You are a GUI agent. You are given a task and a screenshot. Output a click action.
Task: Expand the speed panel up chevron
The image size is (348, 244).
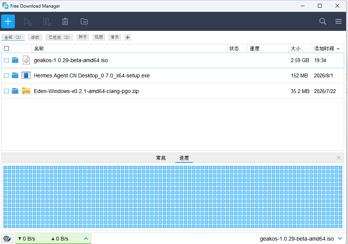(86, 239)
